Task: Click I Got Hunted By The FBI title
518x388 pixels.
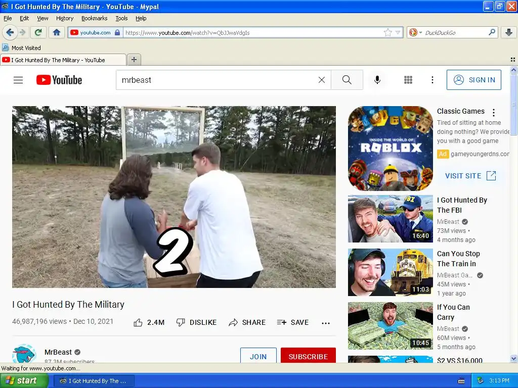Action: click(462, 205)
